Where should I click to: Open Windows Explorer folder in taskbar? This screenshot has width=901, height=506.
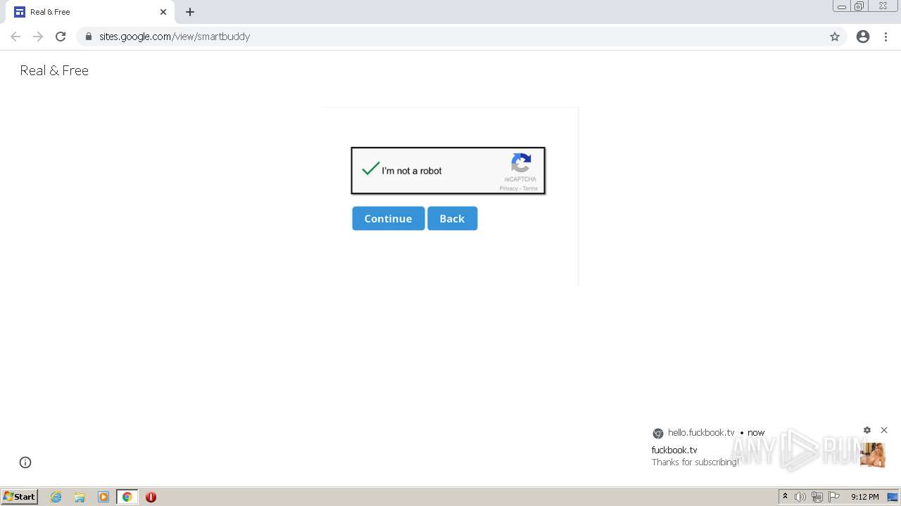80,497
